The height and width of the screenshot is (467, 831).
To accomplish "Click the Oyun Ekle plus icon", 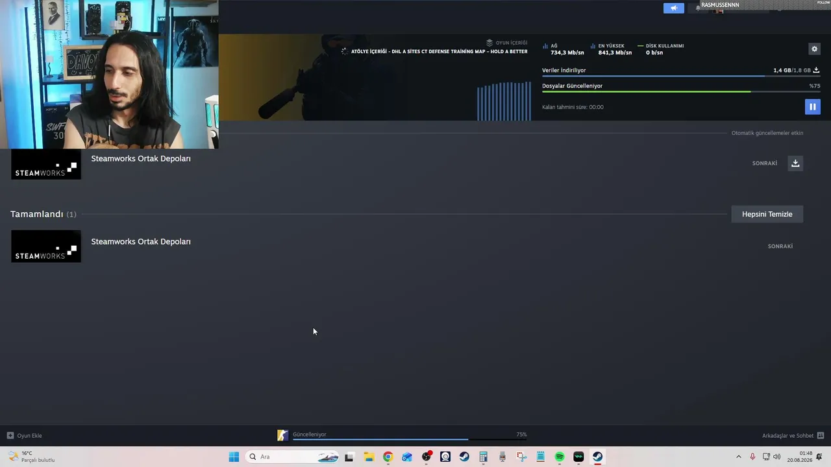I will click(10, 435).
